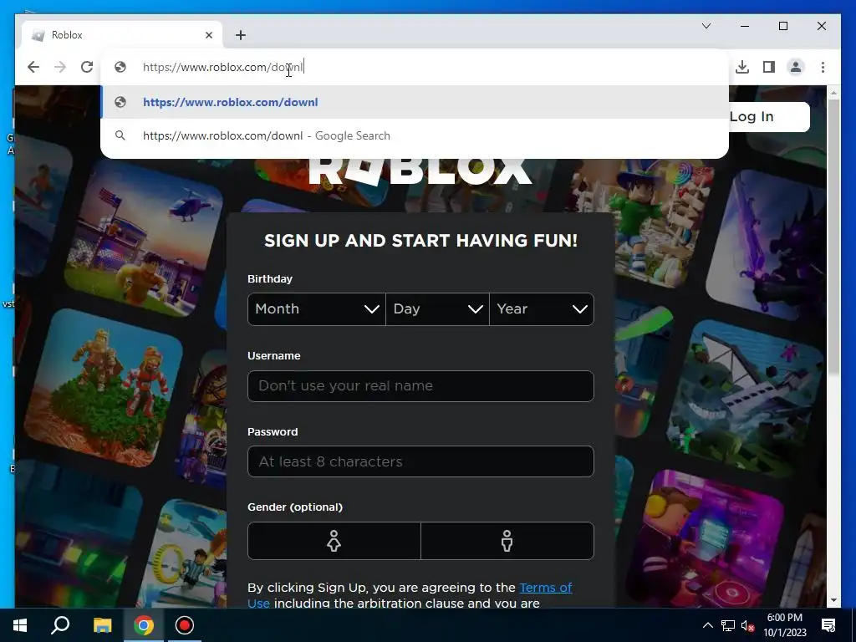The height and width of the screenshot is (642, 856).
Task: Click the globe icon beside the URL suggestion
Action: (x=120, y=102)
